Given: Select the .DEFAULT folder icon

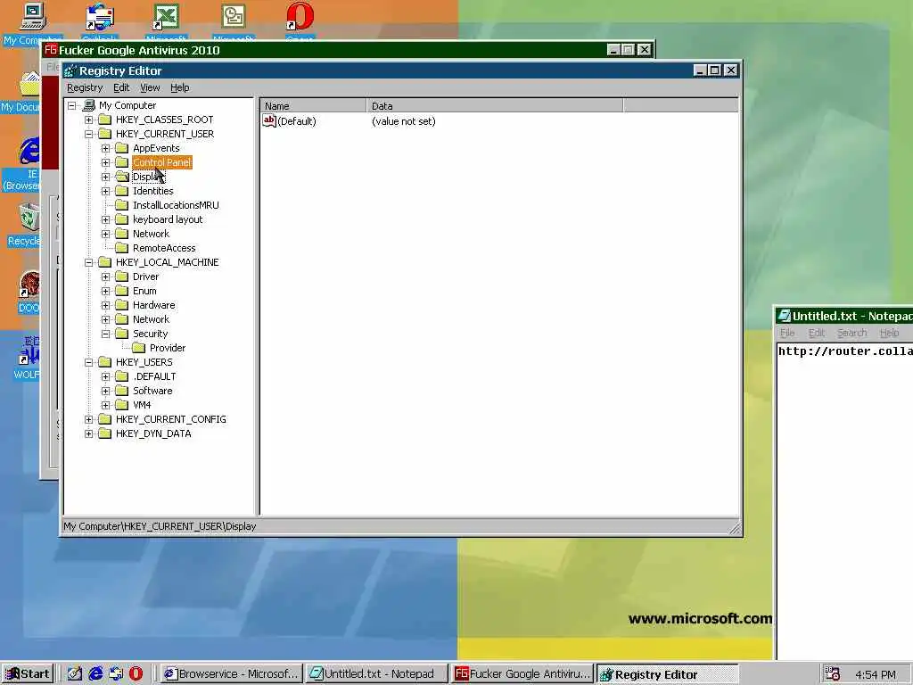Looking at the screenshot, I should (121, 376).
